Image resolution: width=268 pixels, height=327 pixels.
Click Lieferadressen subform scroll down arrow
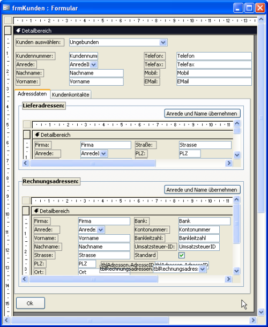[237, 155]
